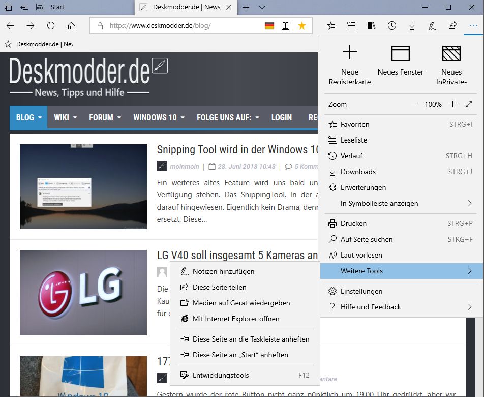Open Neues InPrivate window
This screenshot has width=484, height=397.
pyautogui.click(x=451, y=65)
